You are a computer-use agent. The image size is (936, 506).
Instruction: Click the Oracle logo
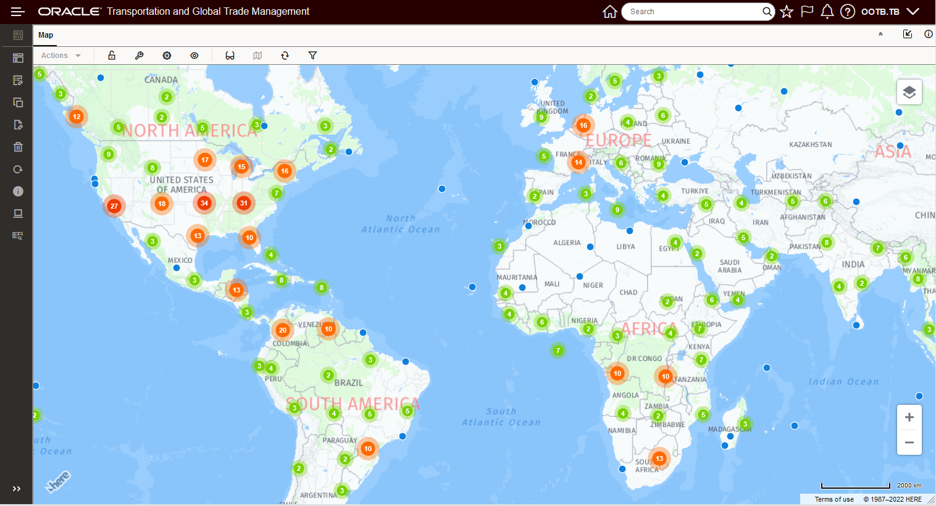[x=70, y=12]
